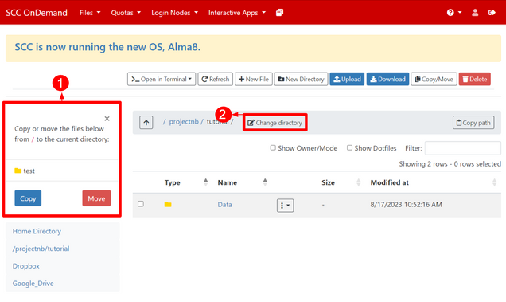Click the root slash breadcrumb
This screenshot has width=506, height=302.
(164, 122)
